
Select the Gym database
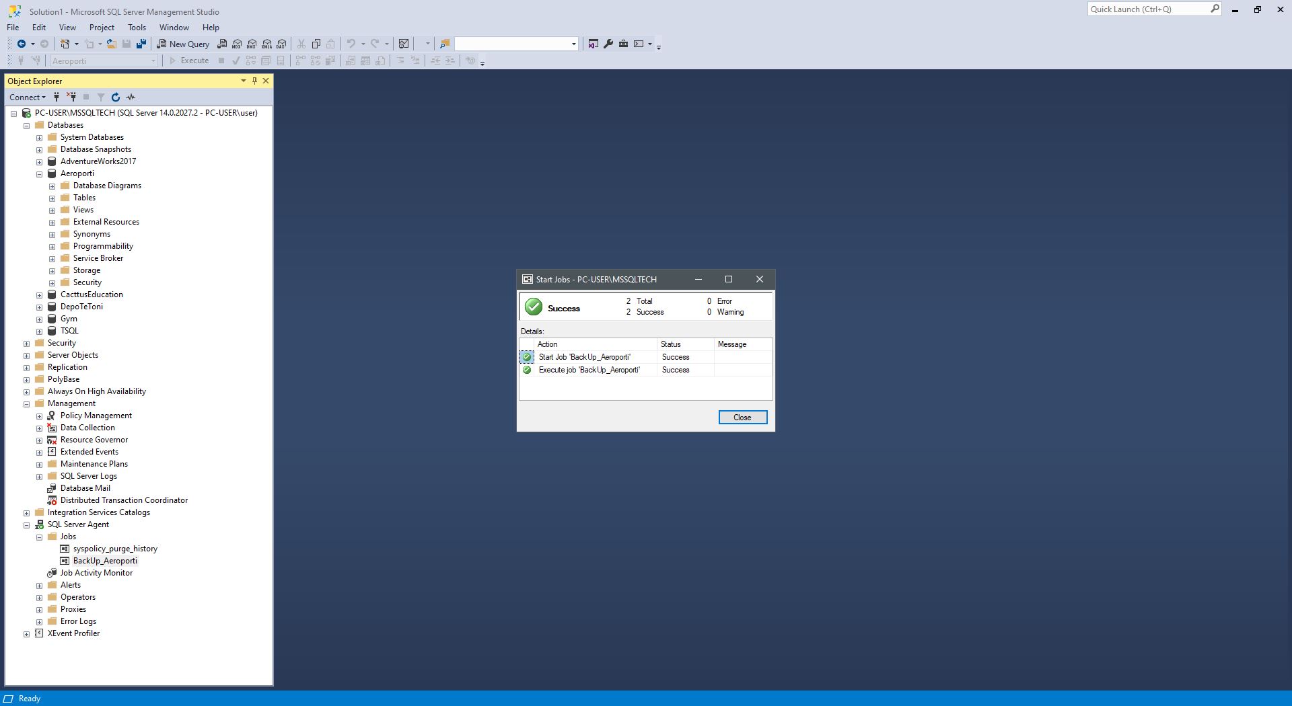(69, 319)
